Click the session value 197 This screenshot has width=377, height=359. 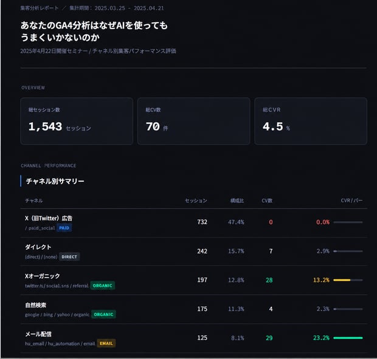click(x=202, y=280)
